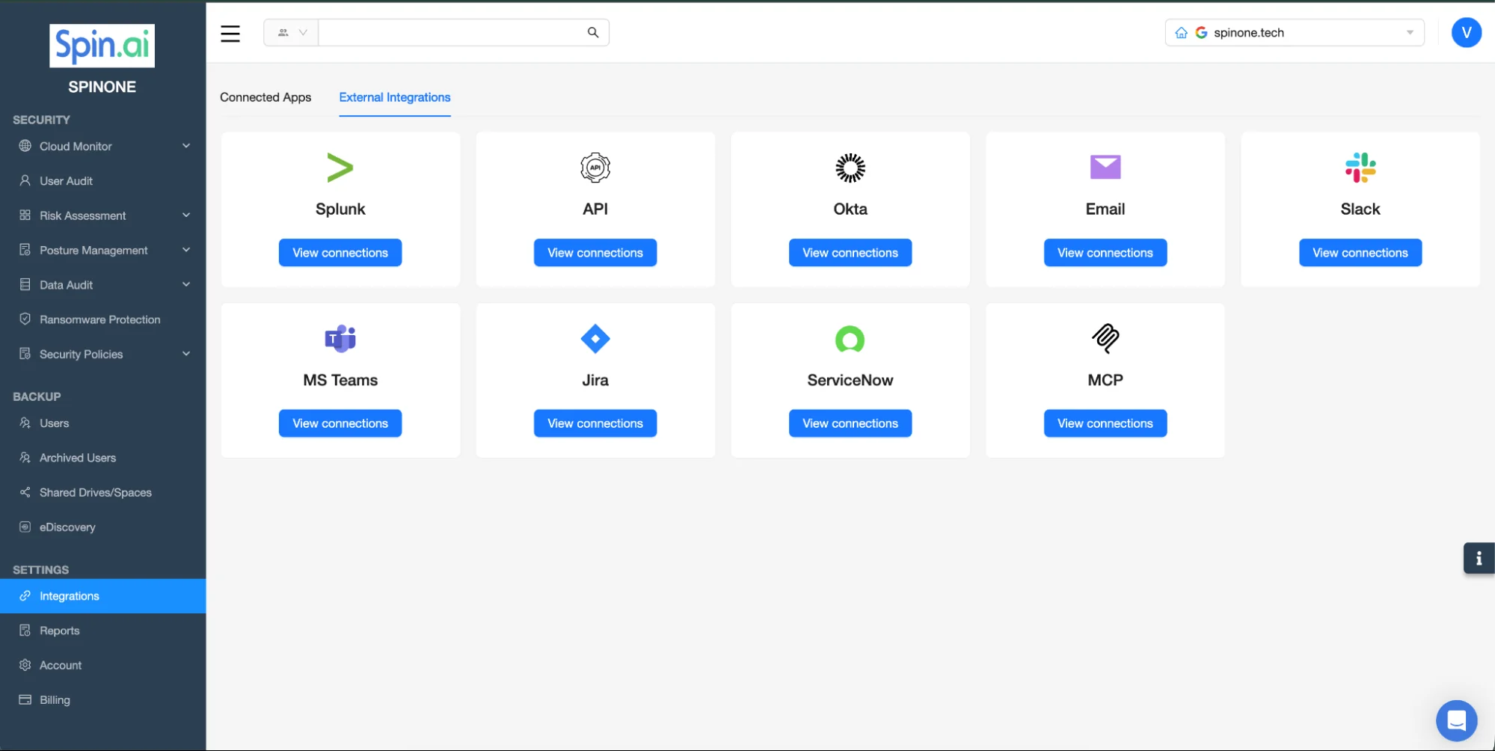Switch to the Connected Apps tab

(265, 97)
